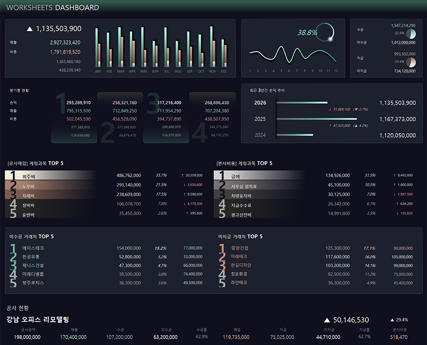Image resolution: width=427 pixels, height=345 pixels.
Task: Select the 자재비 rank 3 row
Action: 105,194
